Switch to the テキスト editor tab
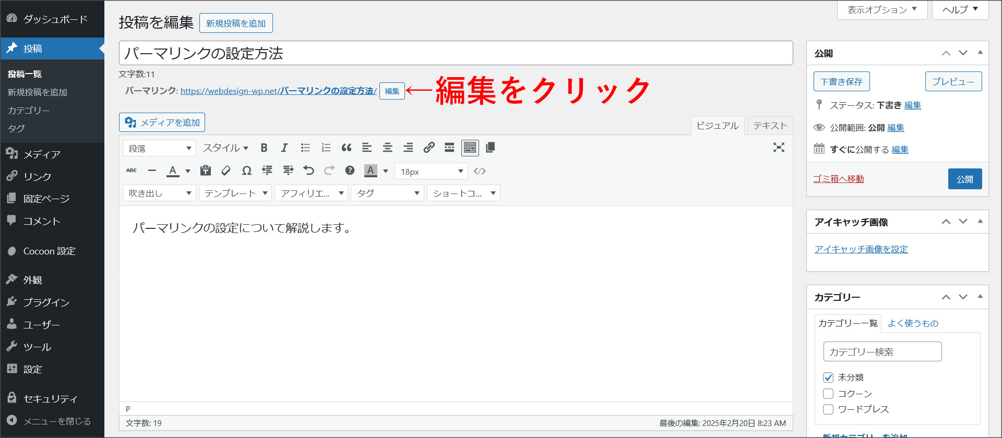1002x438 pixels. (x=770, y=126)
